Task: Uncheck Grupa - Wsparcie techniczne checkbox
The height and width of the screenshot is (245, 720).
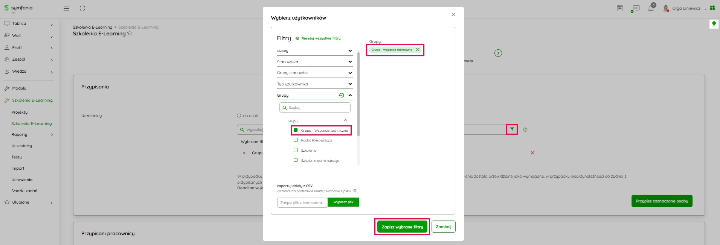Action: tap(296, 130)
